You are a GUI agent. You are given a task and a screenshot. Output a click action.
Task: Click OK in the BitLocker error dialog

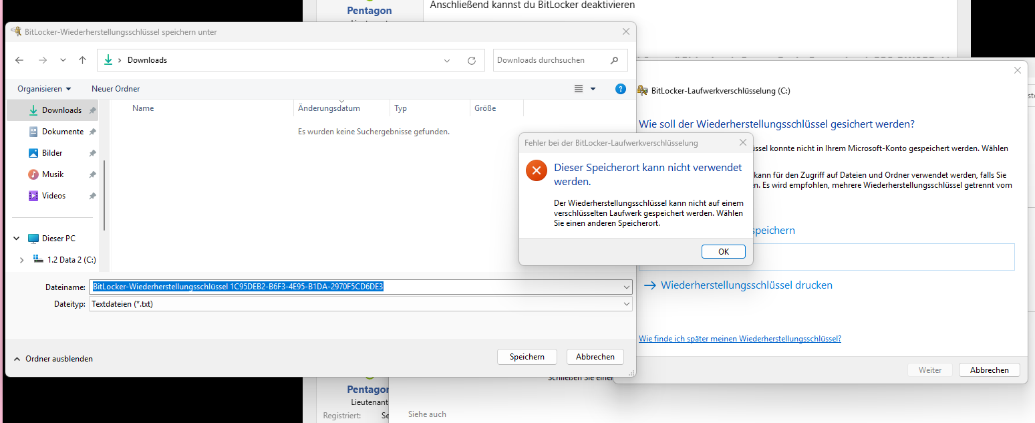(x=724, y=252)
